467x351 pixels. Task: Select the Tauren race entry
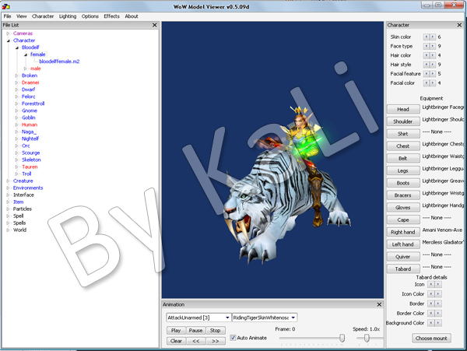(x=30, y=167)
